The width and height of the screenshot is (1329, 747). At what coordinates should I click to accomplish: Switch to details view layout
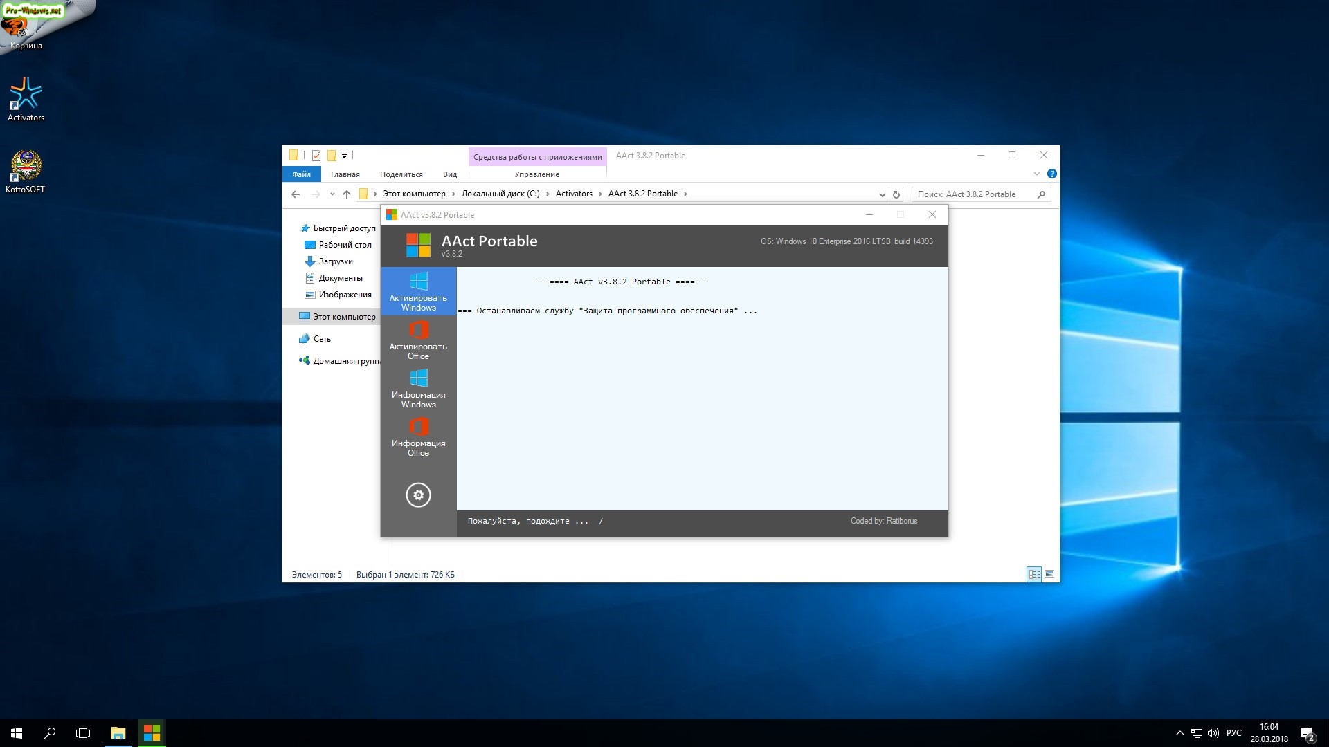tap(1034, 574)
